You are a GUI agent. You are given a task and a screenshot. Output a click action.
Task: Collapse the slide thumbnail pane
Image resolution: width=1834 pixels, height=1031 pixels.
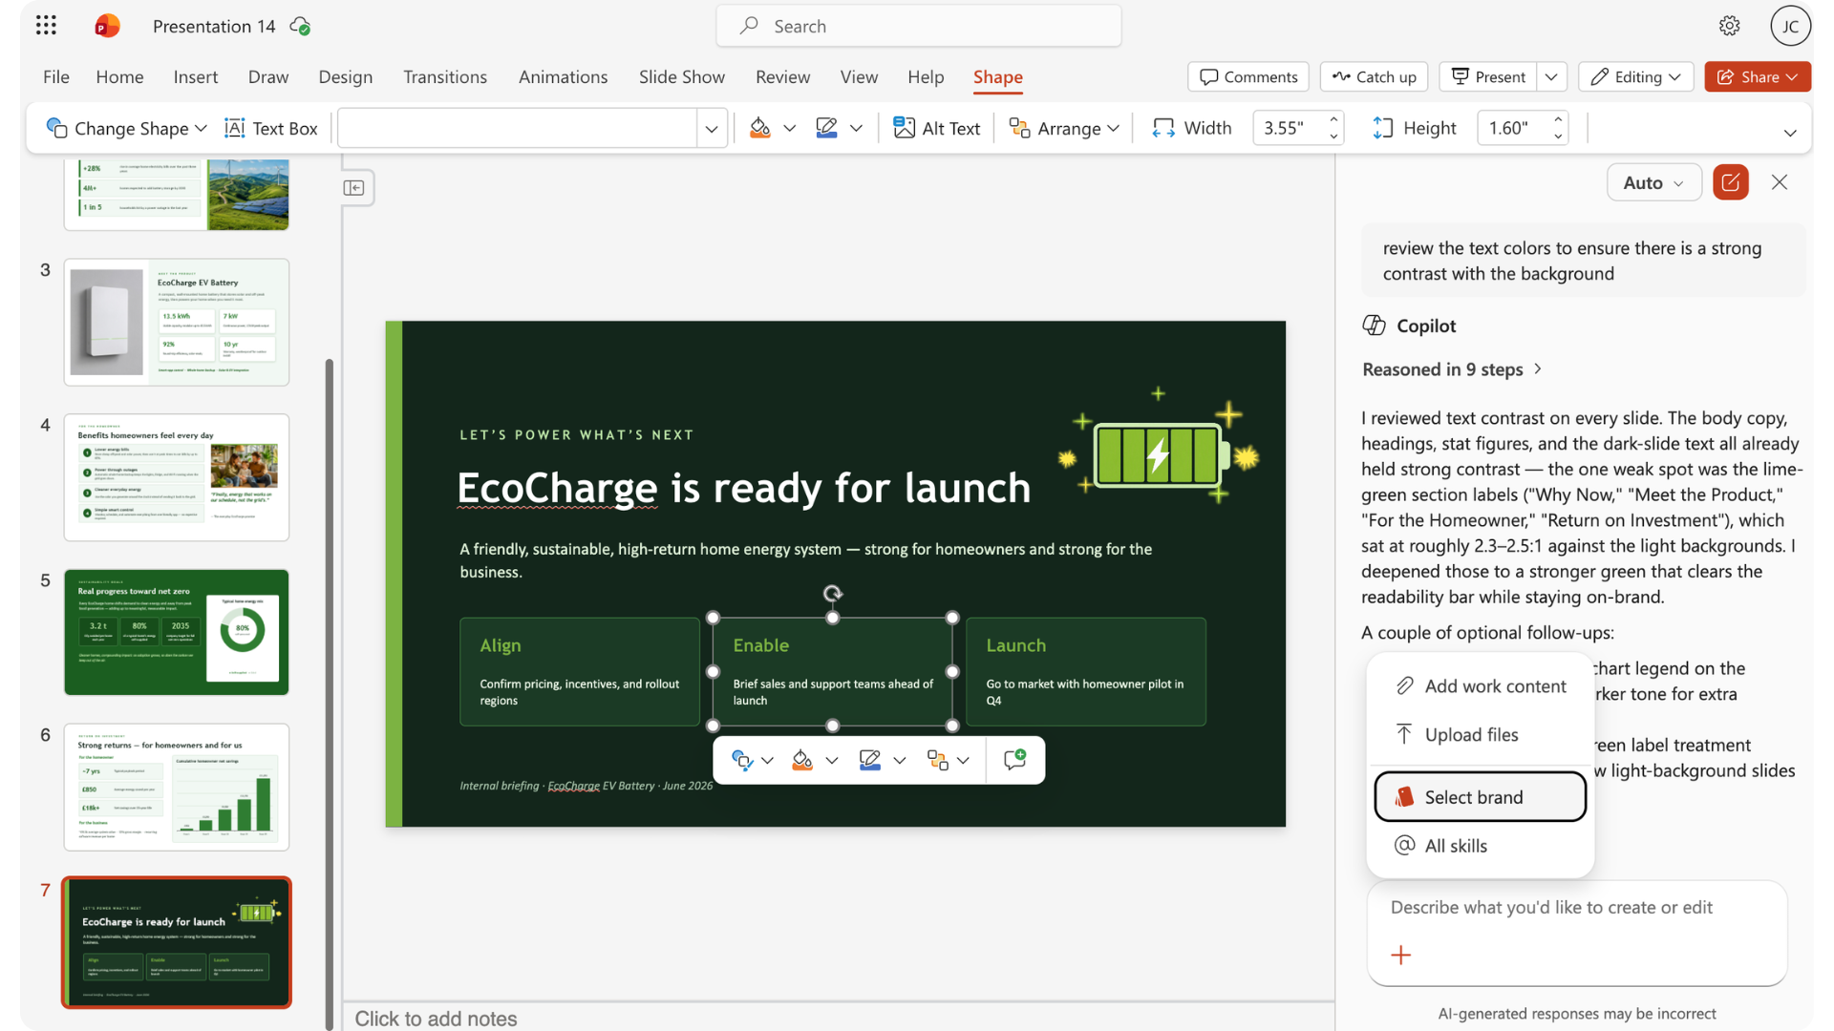pos(353,188)
